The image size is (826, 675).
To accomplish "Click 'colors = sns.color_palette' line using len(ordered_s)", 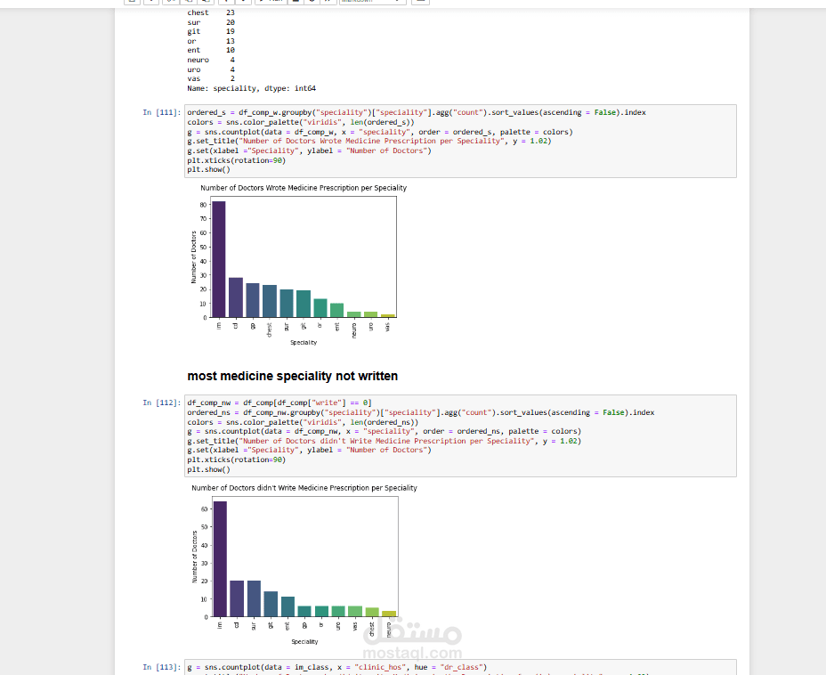I will point(301,122).
